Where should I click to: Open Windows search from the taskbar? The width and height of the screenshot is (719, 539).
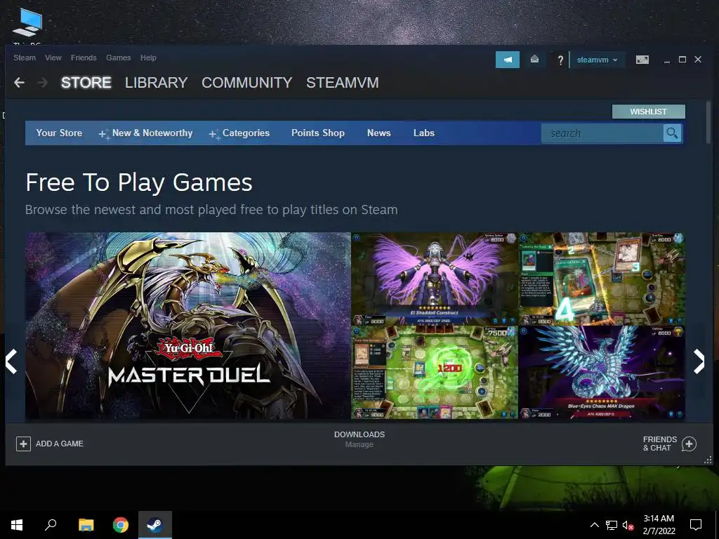tap(51, 525)
